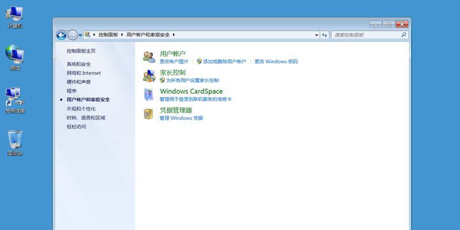Go to 硬件和声音 category
The image size is (460, 230).
pos(79,82)
